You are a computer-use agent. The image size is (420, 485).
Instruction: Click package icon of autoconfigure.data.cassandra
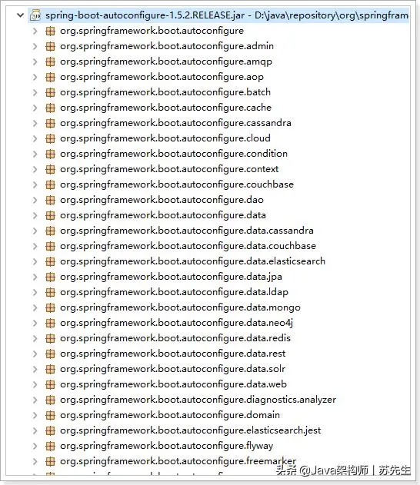pyautogui.click(x=50, y=231)
